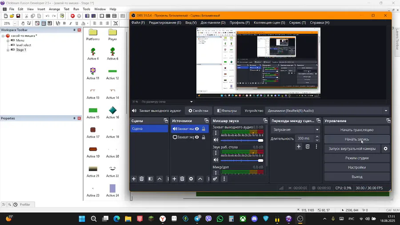The height and width of the screenshot is (225, 400).
Task: Add a new scene with plus icon
Action: 134,179
